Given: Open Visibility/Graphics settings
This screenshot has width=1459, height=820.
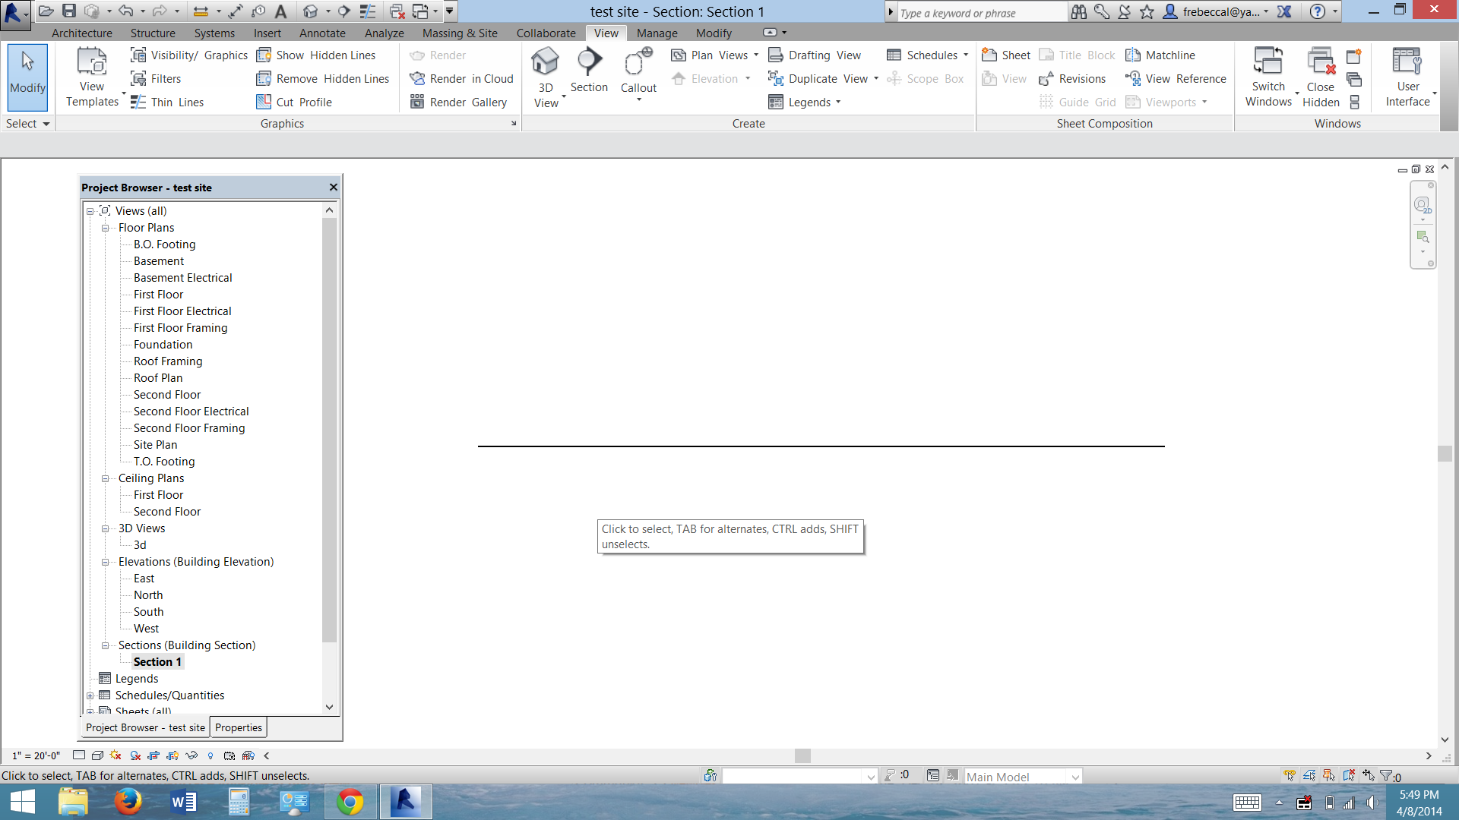Looking at the screenshot, I should pos(189,55).
